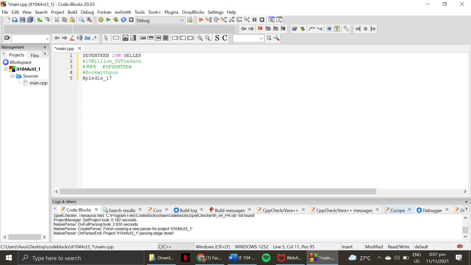The height and width of the screenshot is (265, 471).
Task: Run the program with the green play icon
Action: click(108, 20)
